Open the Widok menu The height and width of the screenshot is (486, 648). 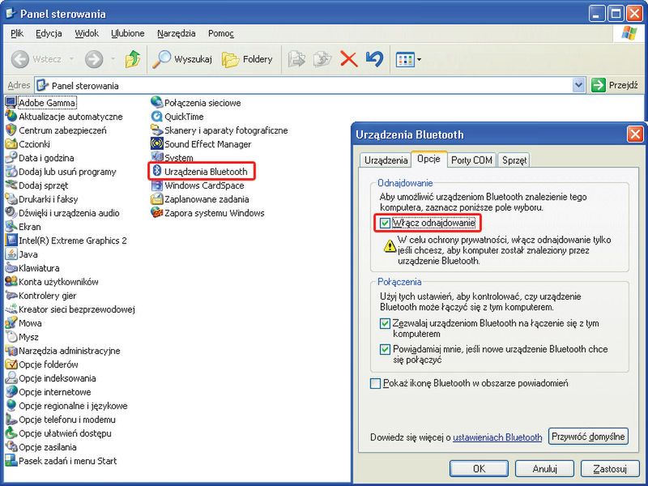coord(87,33)
